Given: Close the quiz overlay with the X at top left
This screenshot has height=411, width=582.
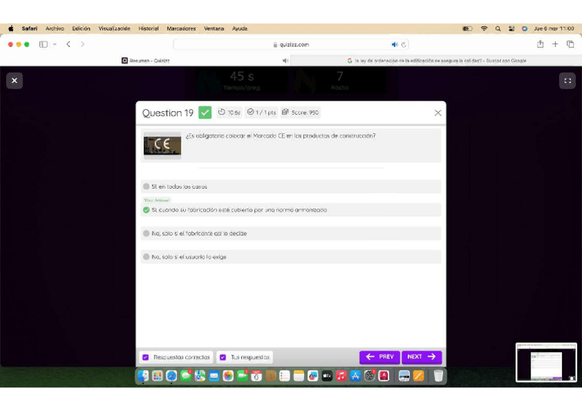Looking at the screenshot, I should tap(14, 80).
